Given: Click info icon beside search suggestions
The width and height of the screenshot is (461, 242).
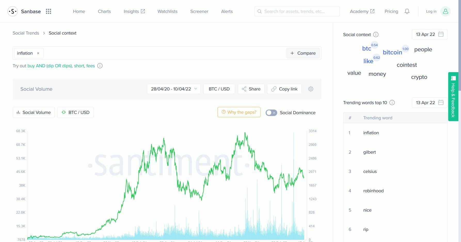Looking at the screenshot, I should point(100,66).
